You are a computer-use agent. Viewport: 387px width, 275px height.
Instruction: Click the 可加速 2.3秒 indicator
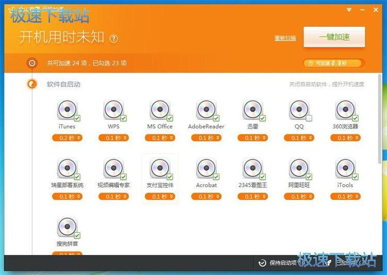pyautogui.click(x=334, y=63)
